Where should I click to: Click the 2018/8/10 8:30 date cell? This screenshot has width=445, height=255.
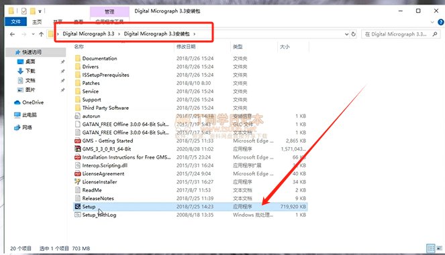pos(193,83)
